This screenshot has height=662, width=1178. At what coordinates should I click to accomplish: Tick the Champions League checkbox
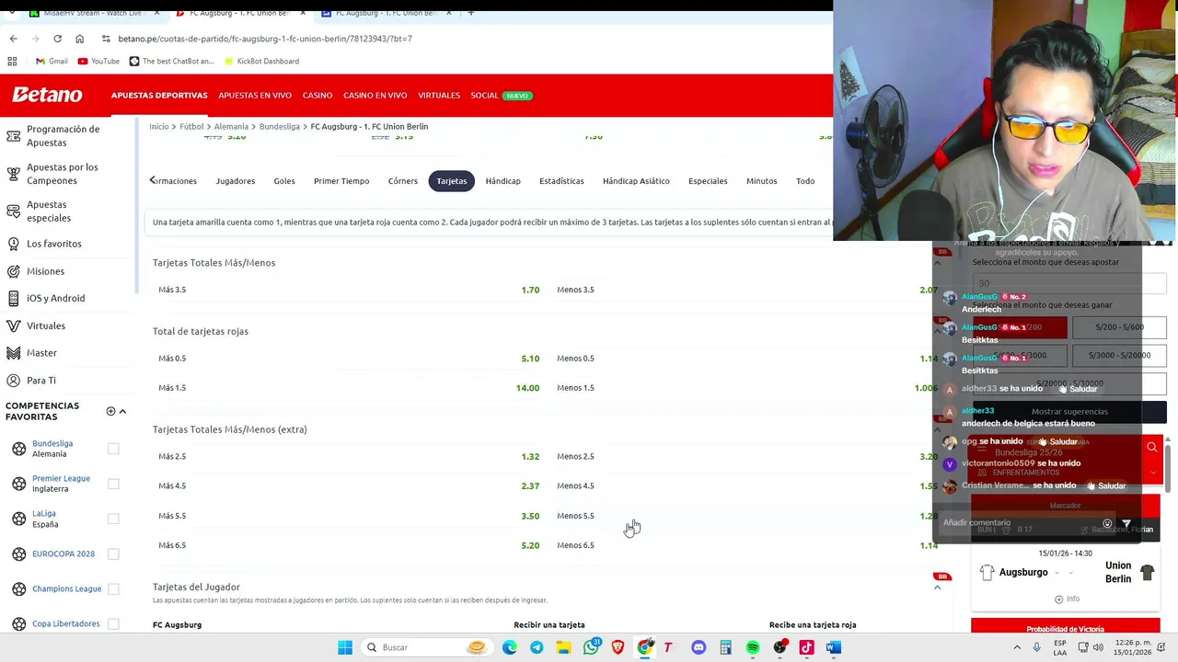pyautogui.click(x=113, y=588)
